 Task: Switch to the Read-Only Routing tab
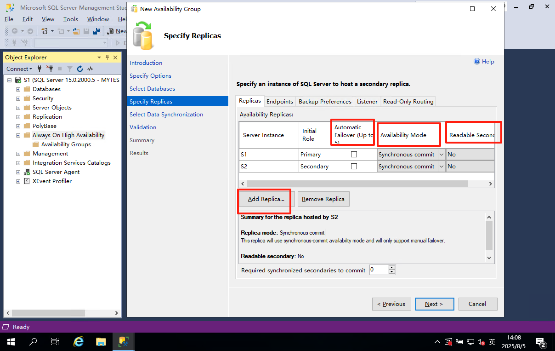pos(408,101)
